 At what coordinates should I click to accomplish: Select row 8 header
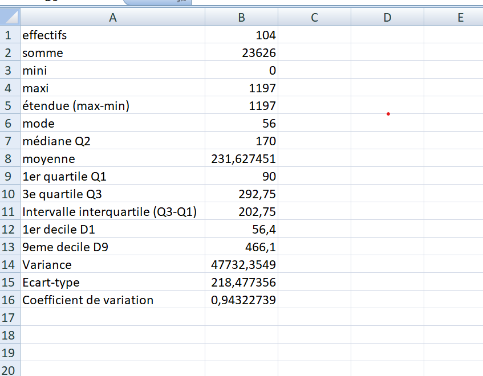click(x=9, y=158)
